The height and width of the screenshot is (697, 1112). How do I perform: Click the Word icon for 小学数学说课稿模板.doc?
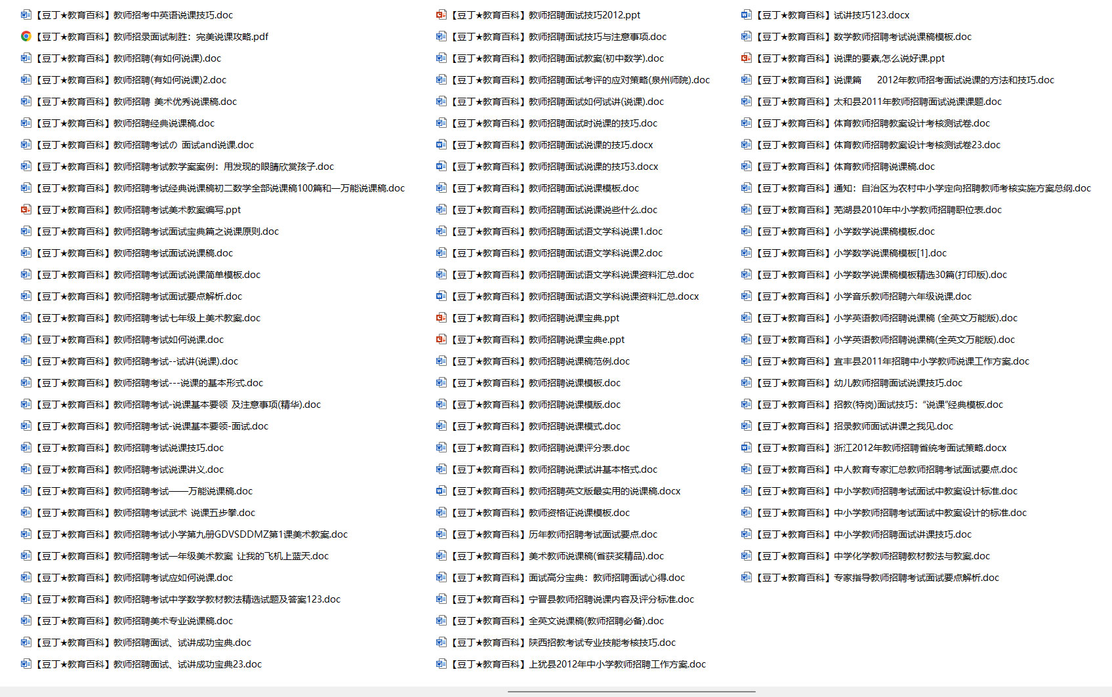tap(747, 231)
